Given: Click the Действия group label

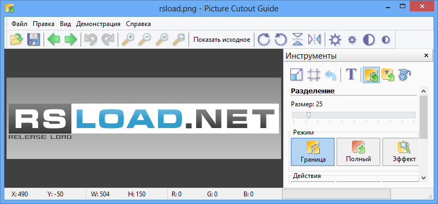Looking at the screenshot, I should coord(307,176).
